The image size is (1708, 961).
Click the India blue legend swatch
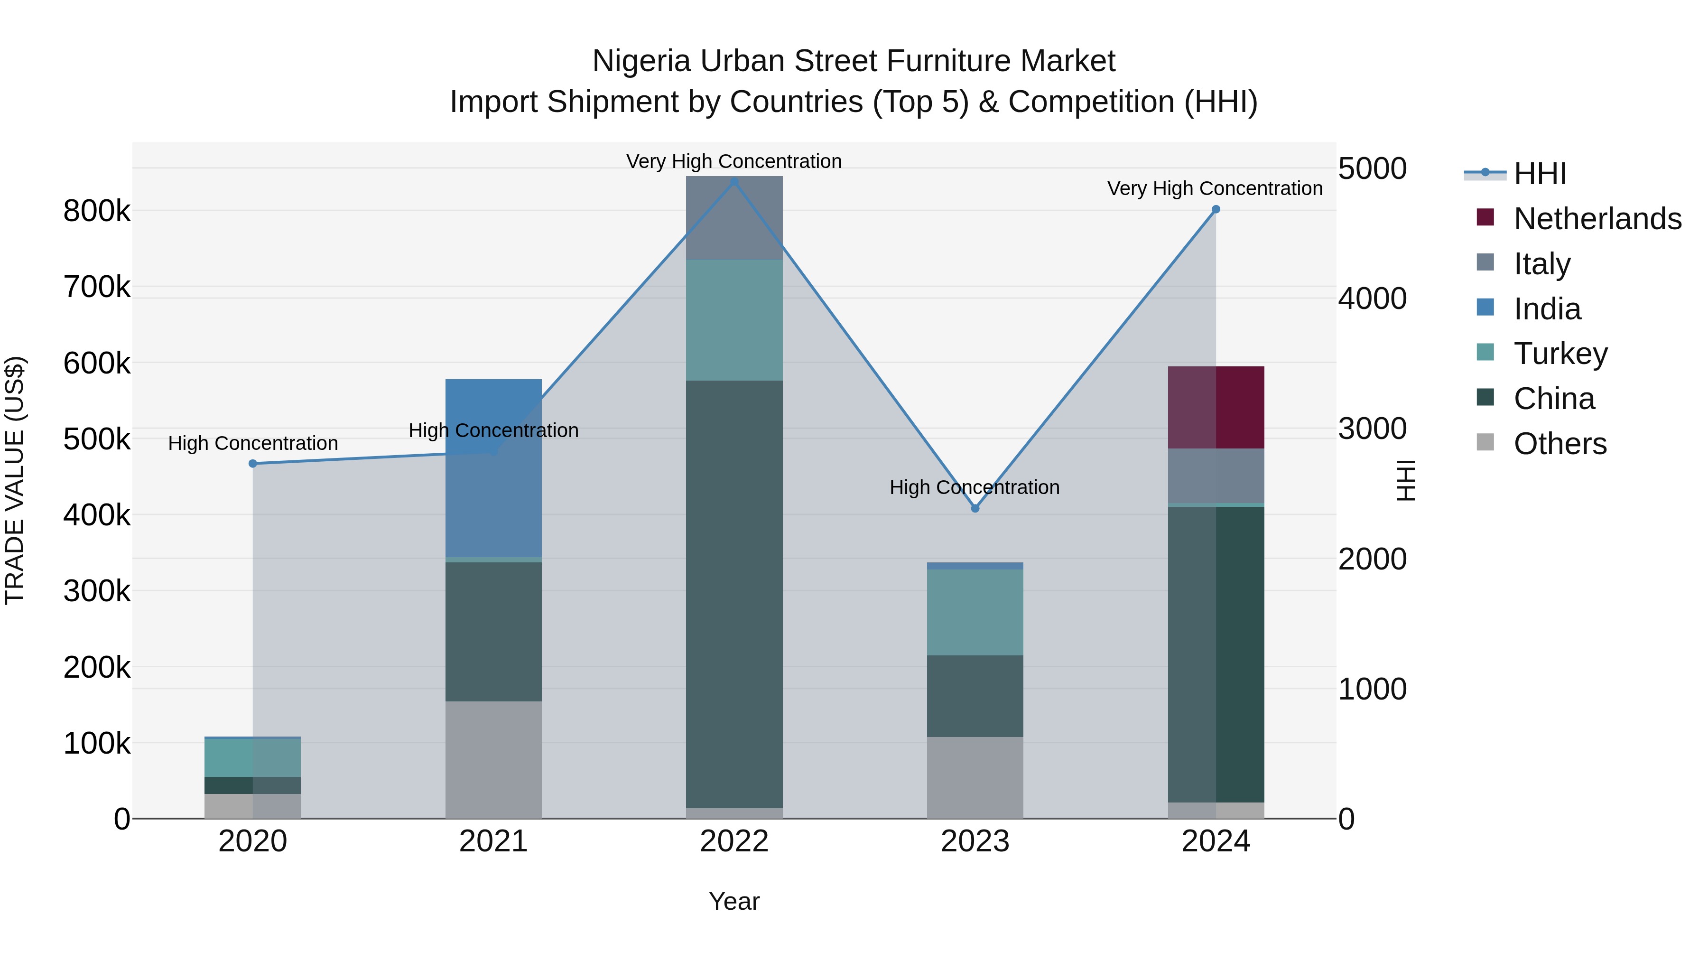1485,308
